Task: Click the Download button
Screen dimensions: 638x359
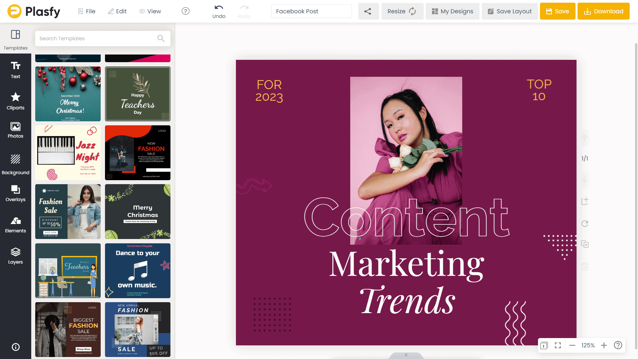Action: [603, 11]
